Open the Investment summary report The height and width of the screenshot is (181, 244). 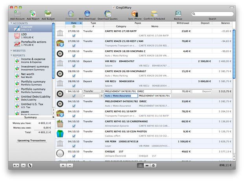click(30, 68)
